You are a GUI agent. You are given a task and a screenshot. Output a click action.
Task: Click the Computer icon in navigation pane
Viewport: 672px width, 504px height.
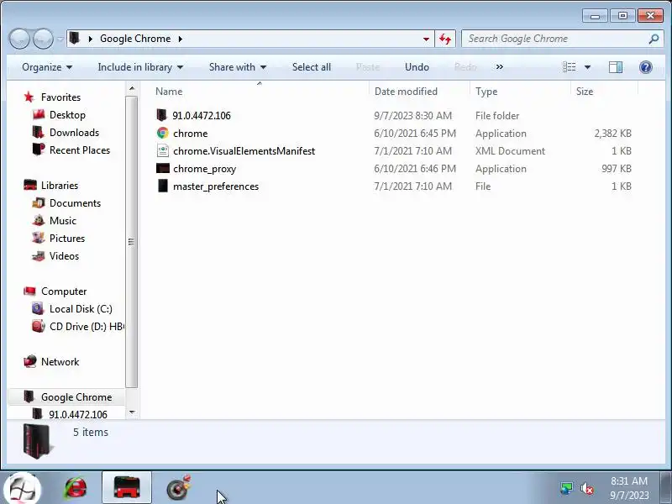[29, 291]
